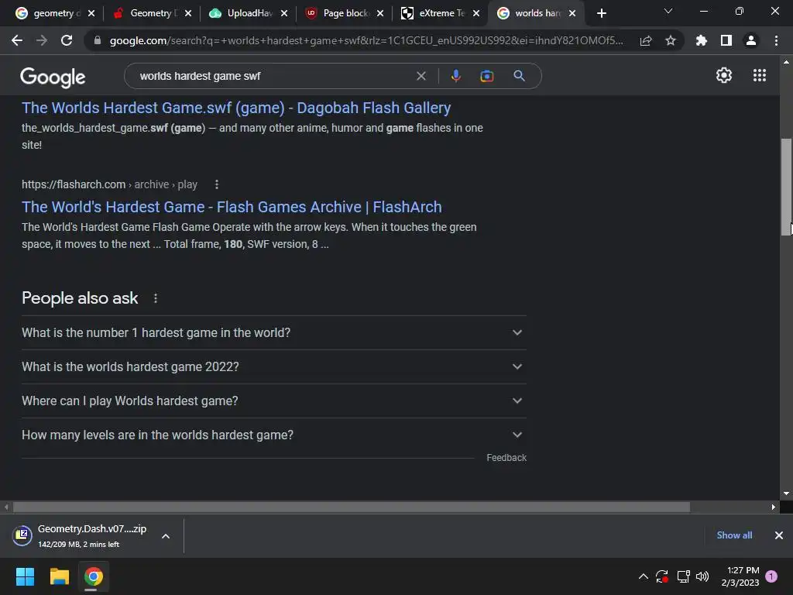Open the notification badge

(x=771, y=576)
